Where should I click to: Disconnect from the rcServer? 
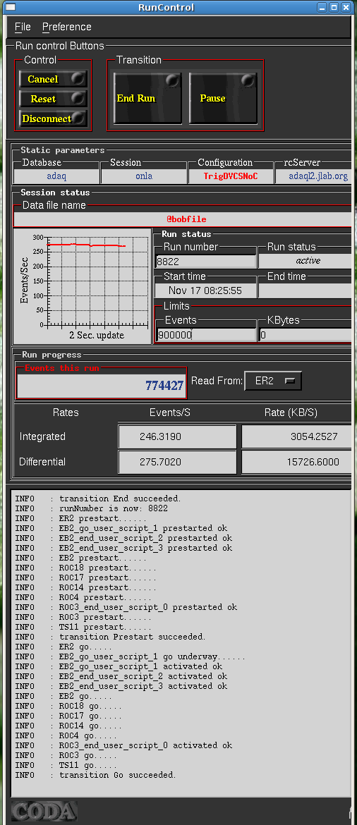tap(53, 118)
